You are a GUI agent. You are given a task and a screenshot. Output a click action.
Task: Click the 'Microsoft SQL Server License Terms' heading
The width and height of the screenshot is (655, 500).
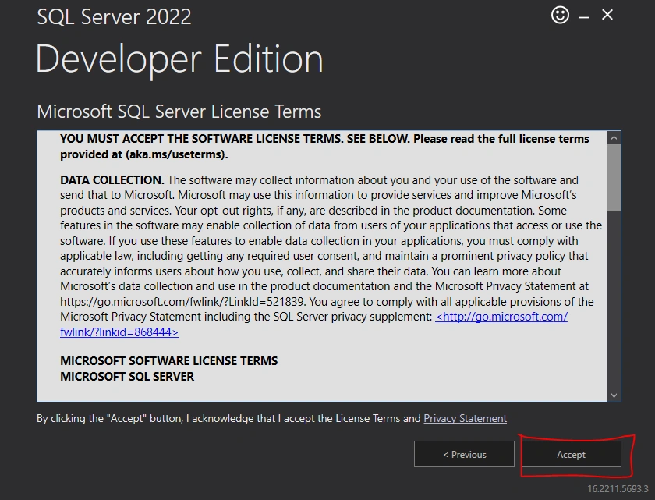179,112
